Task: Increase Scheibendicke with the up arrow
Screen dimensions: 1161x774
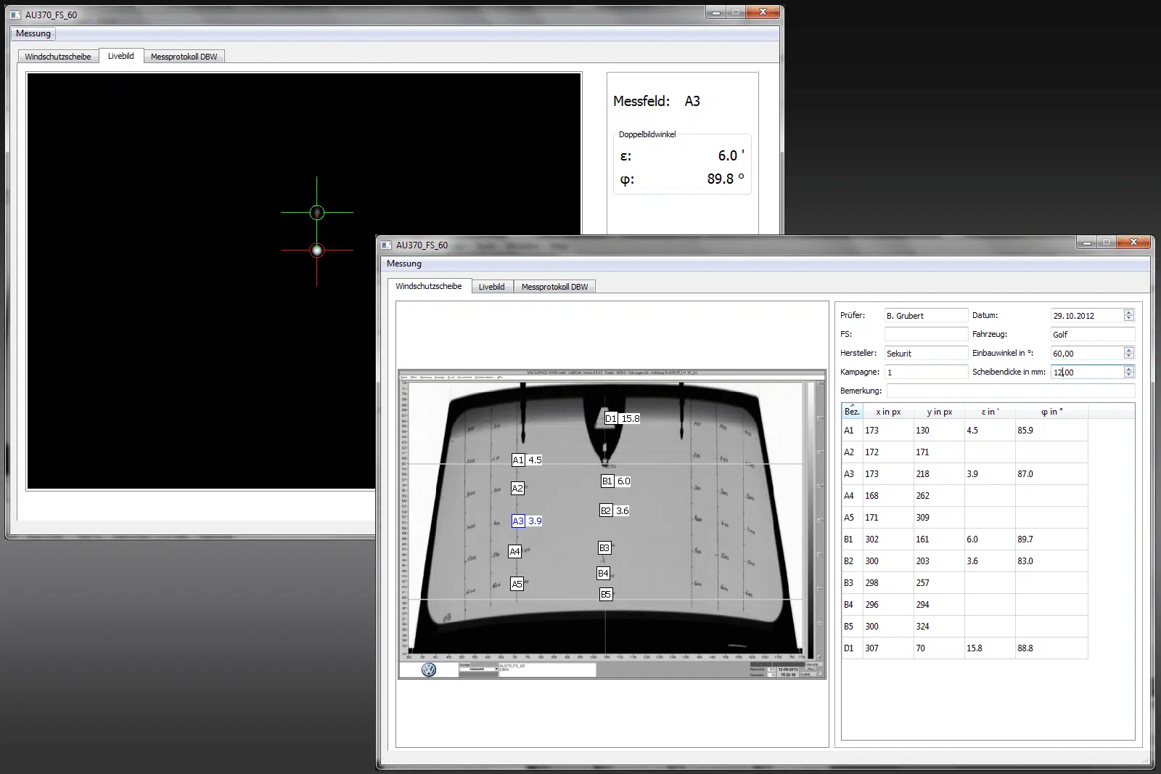Action: 1128,369
